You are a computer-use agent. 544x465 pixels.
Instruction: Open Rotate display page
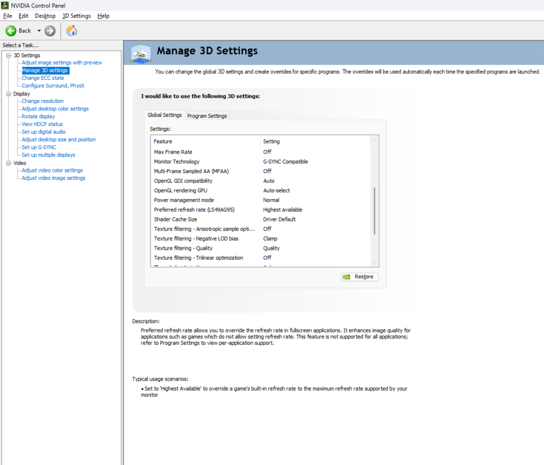pos(38,117)
